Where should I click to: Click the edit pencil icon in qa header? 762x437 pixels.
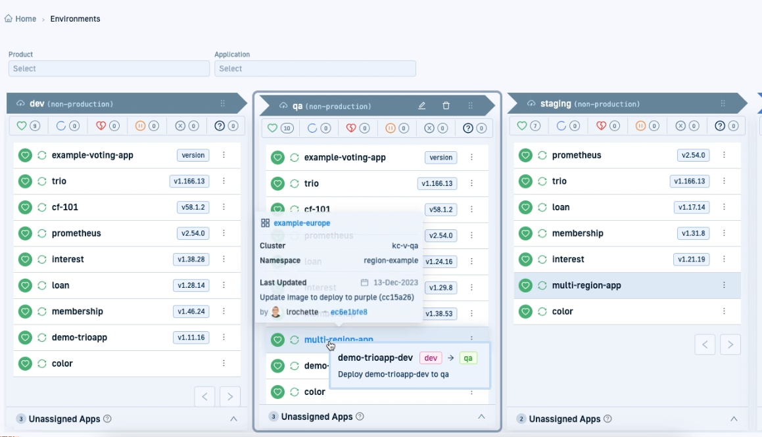tap(422, 106)
